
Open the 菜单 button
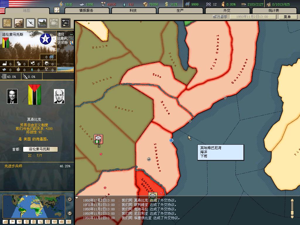click(288, 17)
